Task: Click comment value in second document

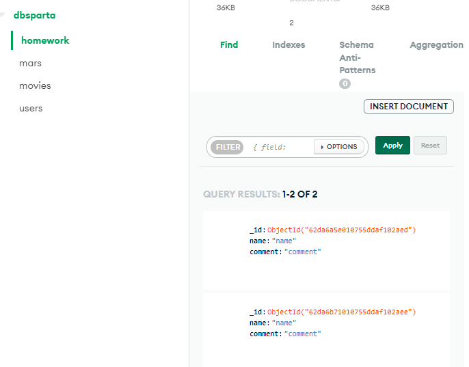Action: pyautogui.click(x=302, y=334)
